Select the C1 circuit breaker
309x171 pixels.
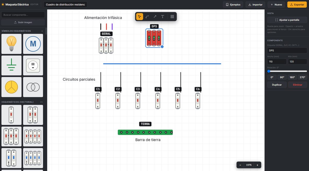[98, 101]
